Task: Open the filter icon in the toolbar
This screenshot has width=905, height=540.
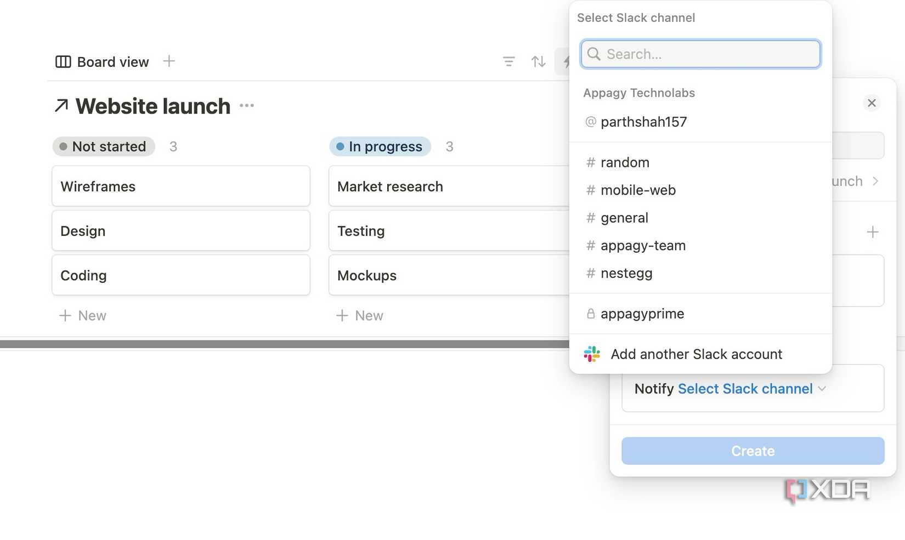Action: tap(509, 61)
